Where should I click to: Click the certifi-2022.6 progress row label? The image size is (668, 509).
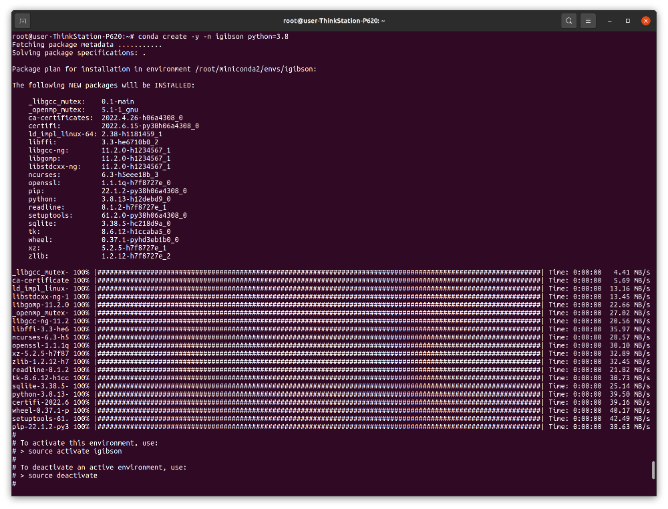point(41,402)
